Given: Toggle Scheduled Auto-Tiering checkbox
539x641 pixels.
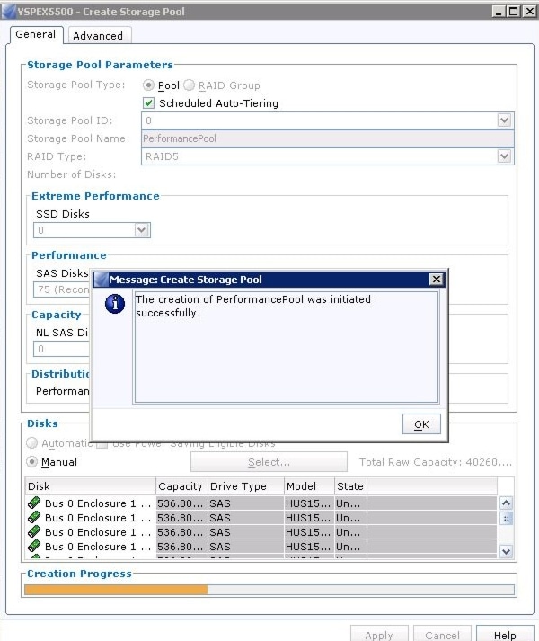Looking at the screenshot, I should [149, 103].
